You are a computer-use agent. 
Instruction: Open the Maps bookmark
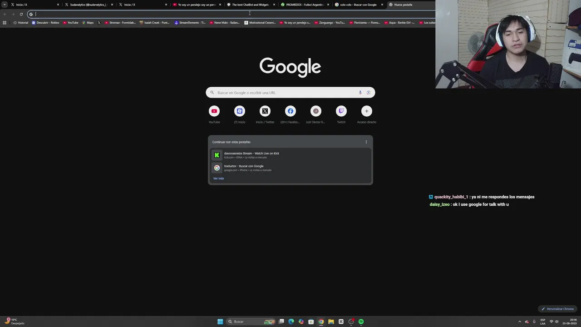(x=88, y=22)
